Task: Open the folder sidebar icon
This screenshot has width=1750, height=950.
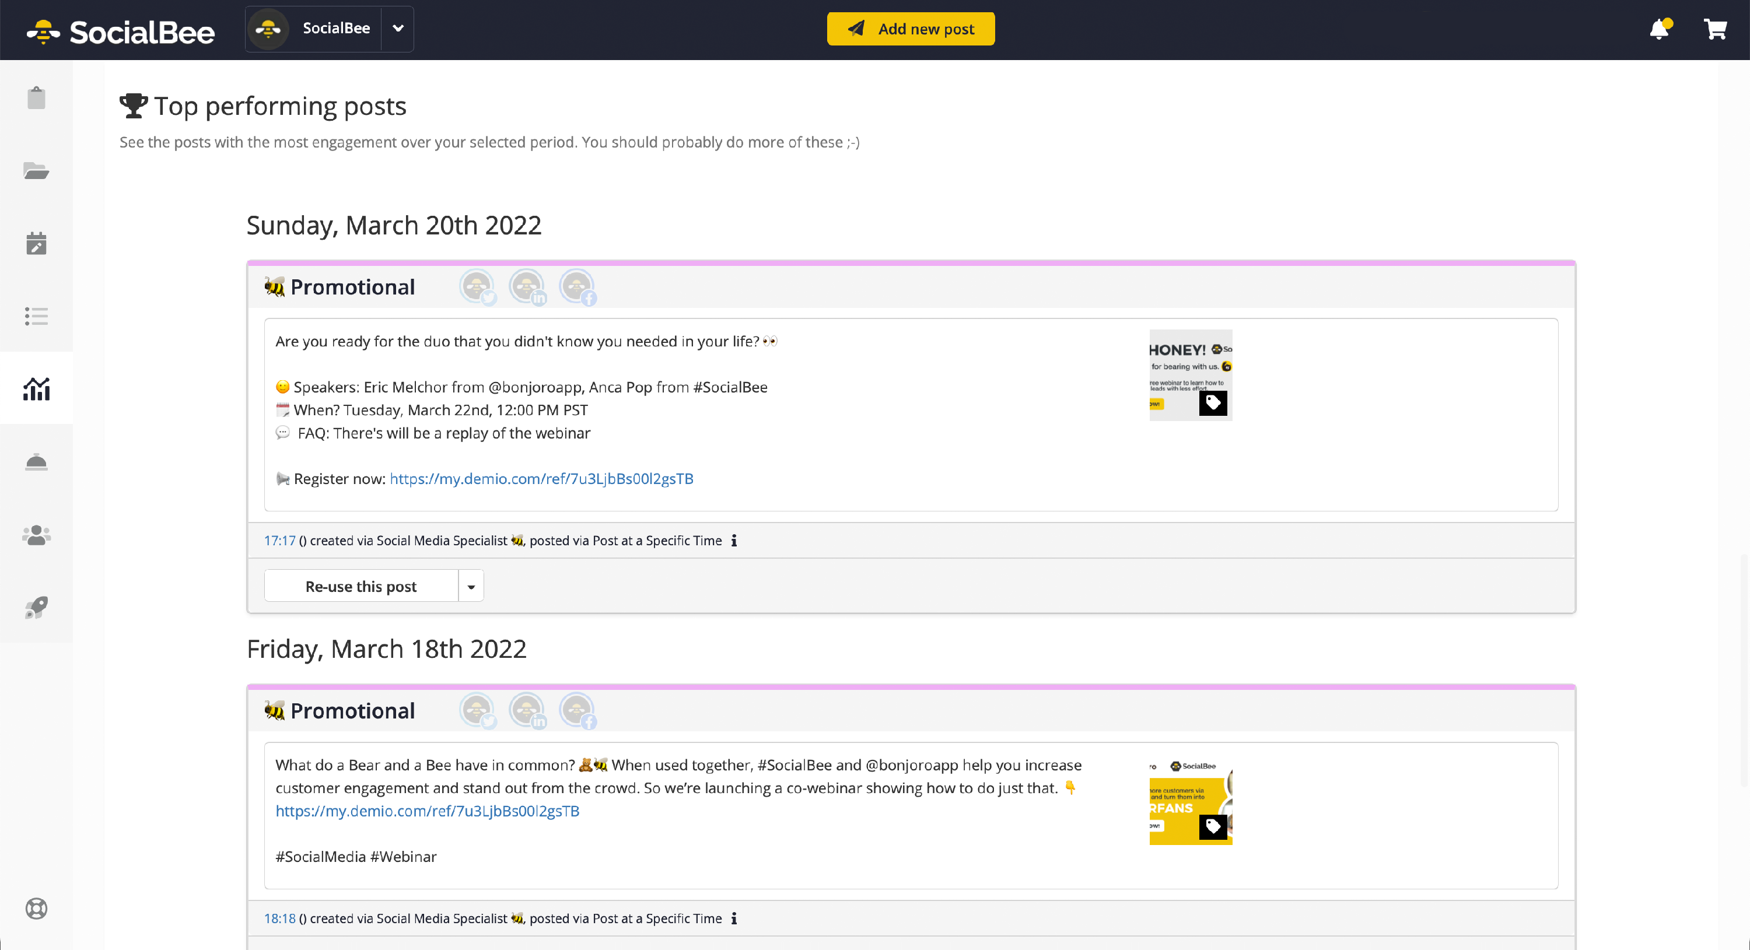Action: coord(37,170)
